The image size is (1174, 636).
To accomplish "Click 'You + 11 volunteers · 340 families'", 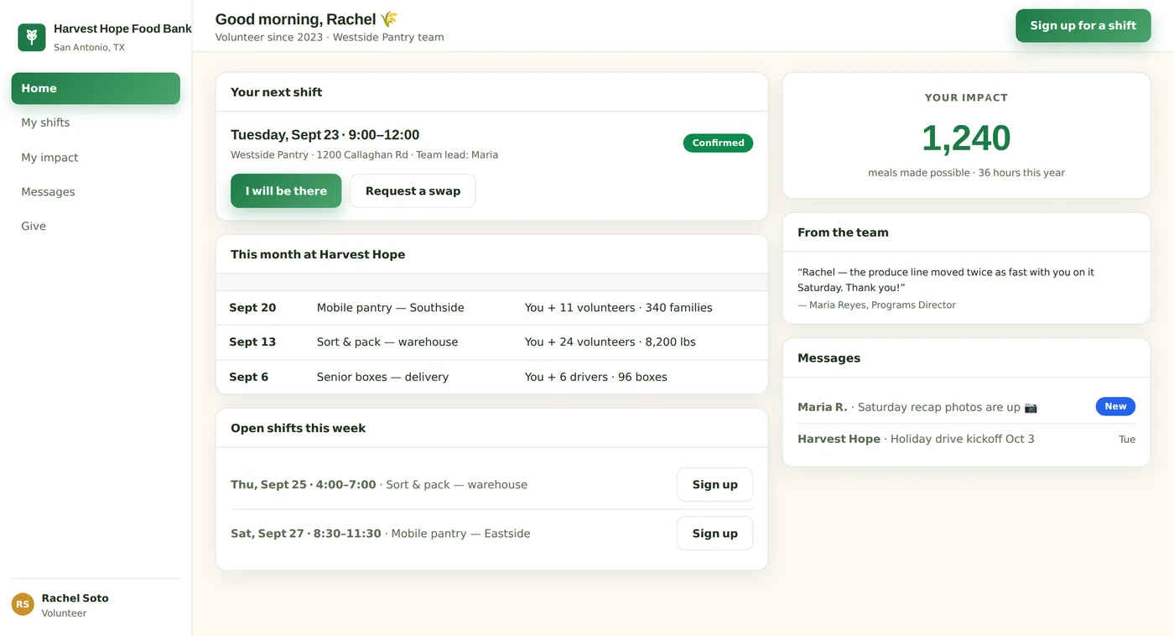I will (618, 308).
